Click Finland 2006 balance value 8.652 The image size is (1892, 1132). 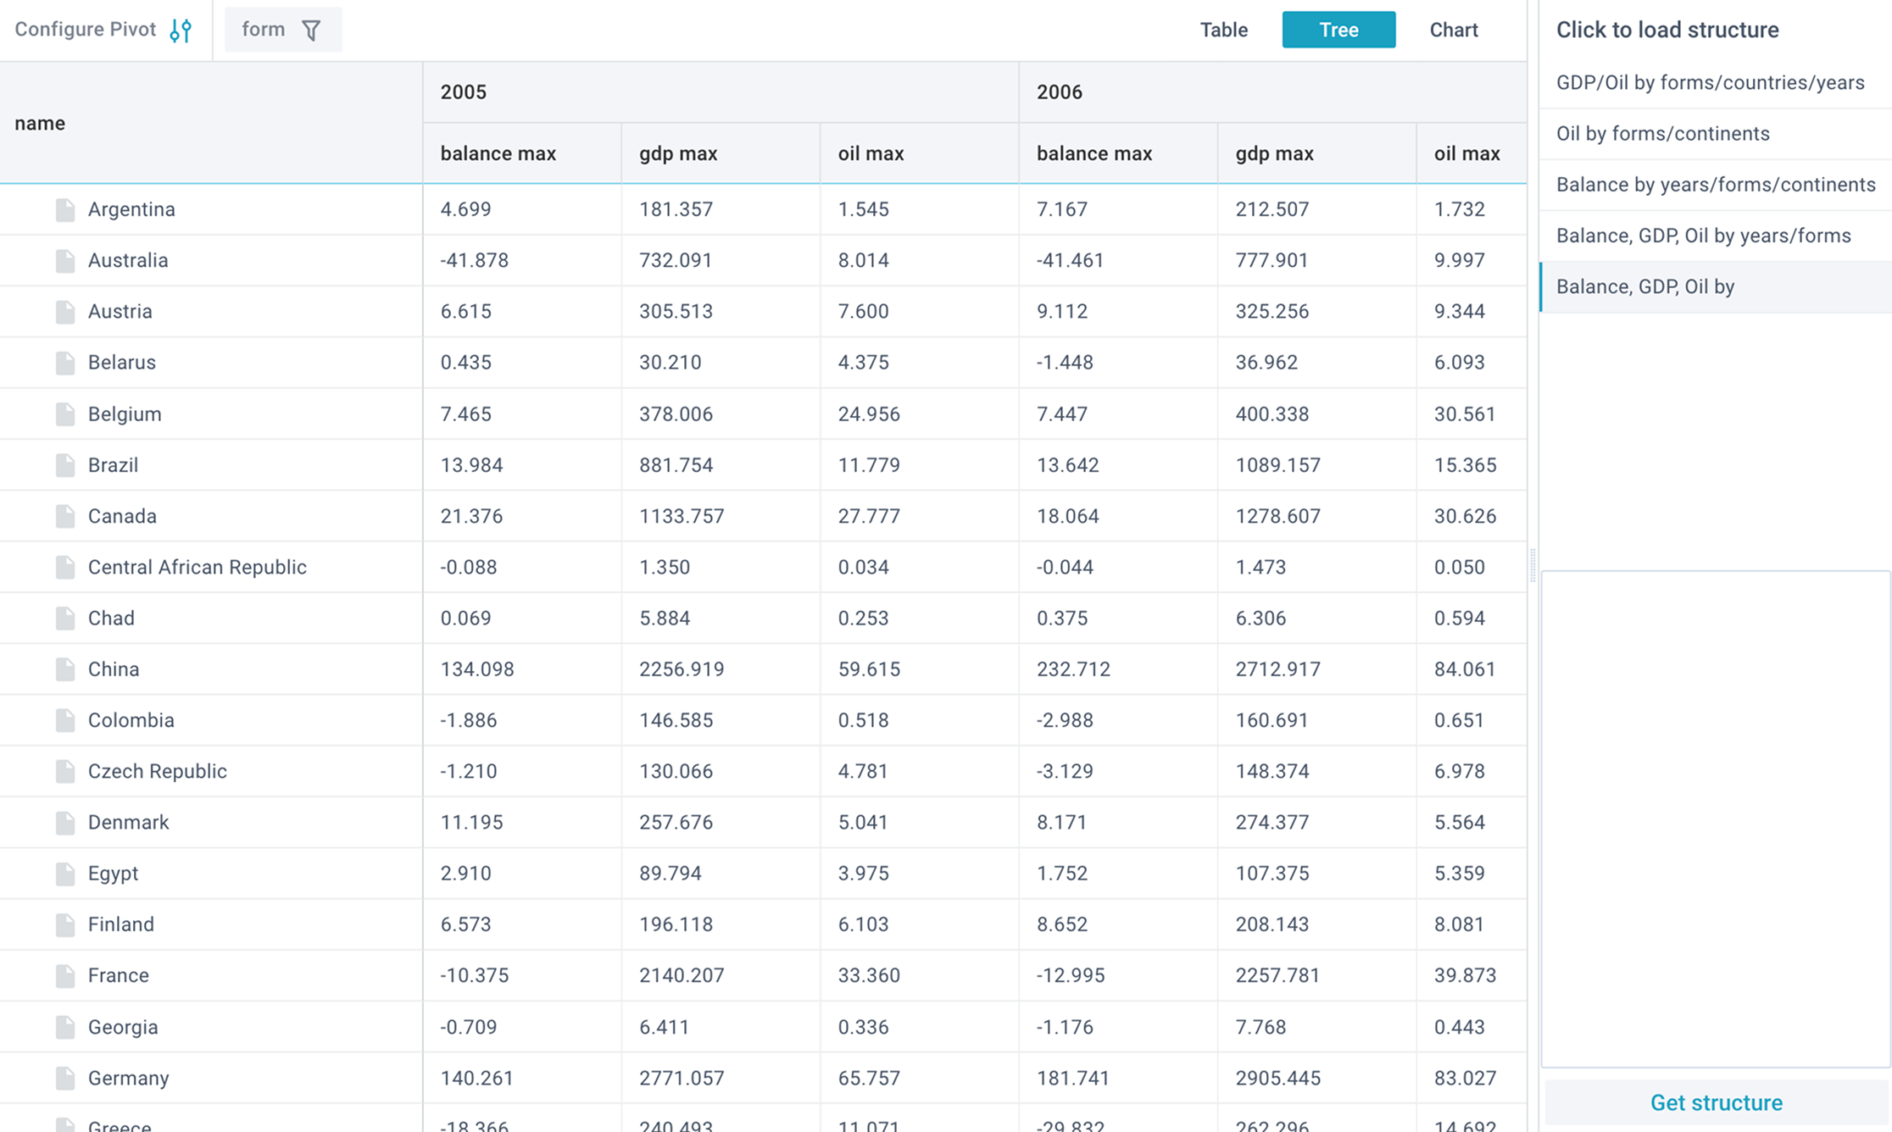[x=1062, y=924]
